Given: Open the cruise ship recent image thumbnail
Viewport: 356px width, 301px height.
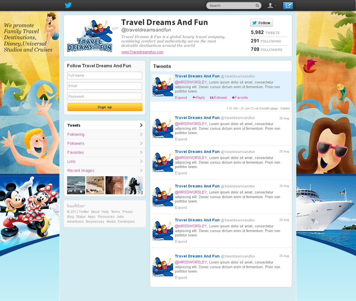Looking at the screenshot, I should coord(76,185).
